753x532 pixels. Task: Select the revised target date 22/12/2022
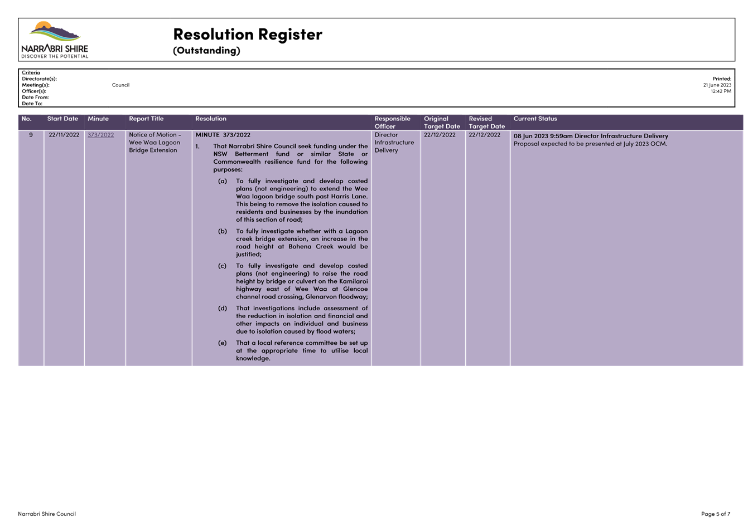[484, 135]
